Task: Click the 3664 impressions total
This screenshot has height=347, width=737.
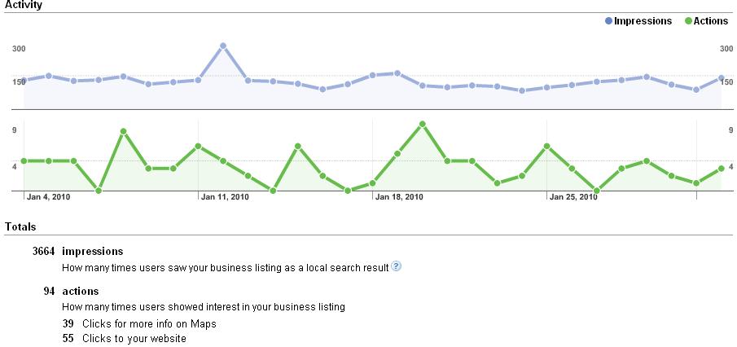Action: pos(77,252)
